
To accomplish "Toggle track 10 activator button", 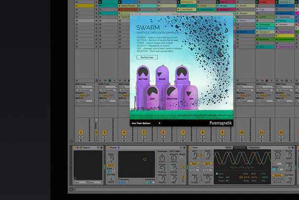I will click(x=242, y=132).
